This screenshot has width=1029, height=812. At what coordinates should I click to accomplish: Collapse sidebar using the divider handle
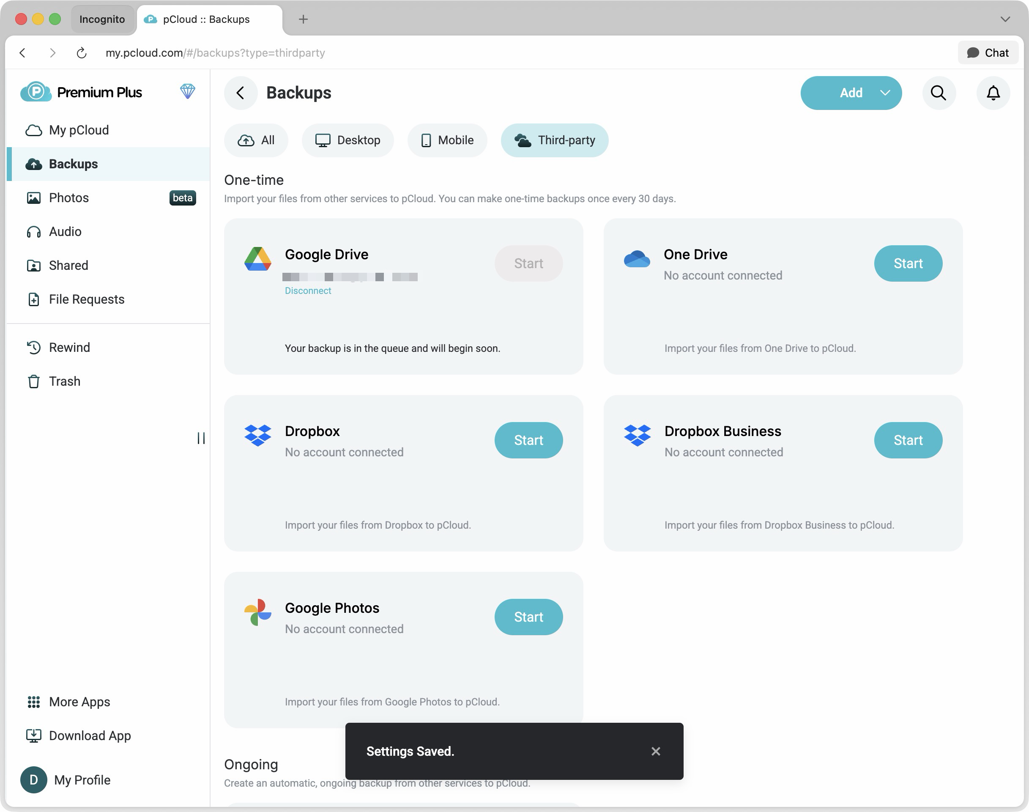click(x=201, y=438)
